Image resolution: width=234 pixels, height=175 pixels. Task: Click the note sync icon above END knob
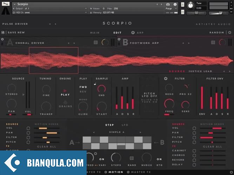95,84
